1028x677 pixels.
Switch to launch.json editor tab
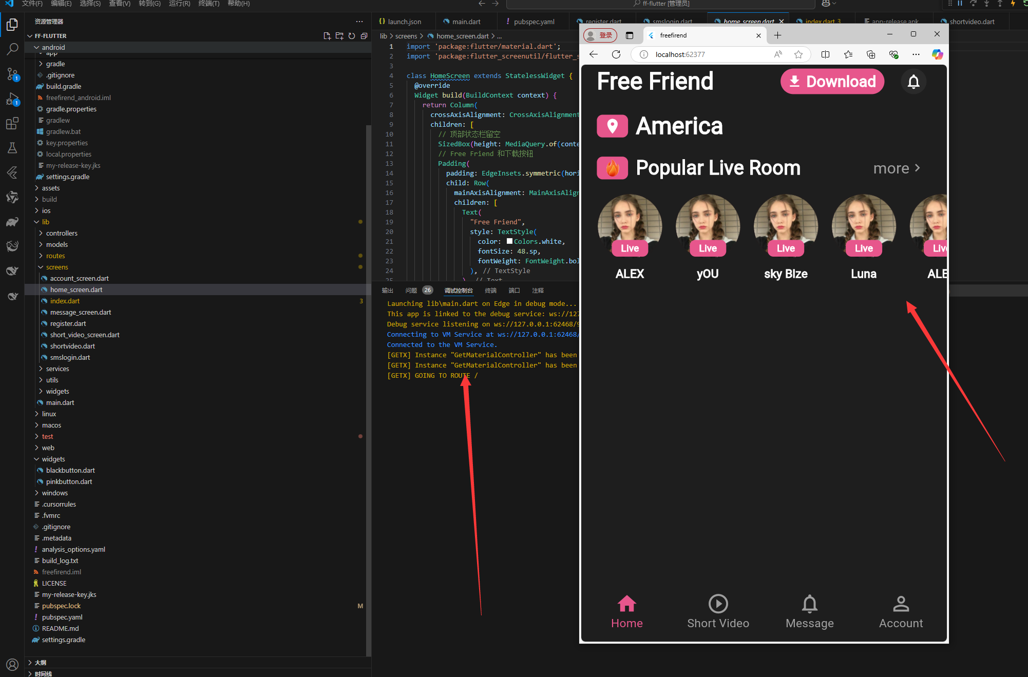coord(404,22)
